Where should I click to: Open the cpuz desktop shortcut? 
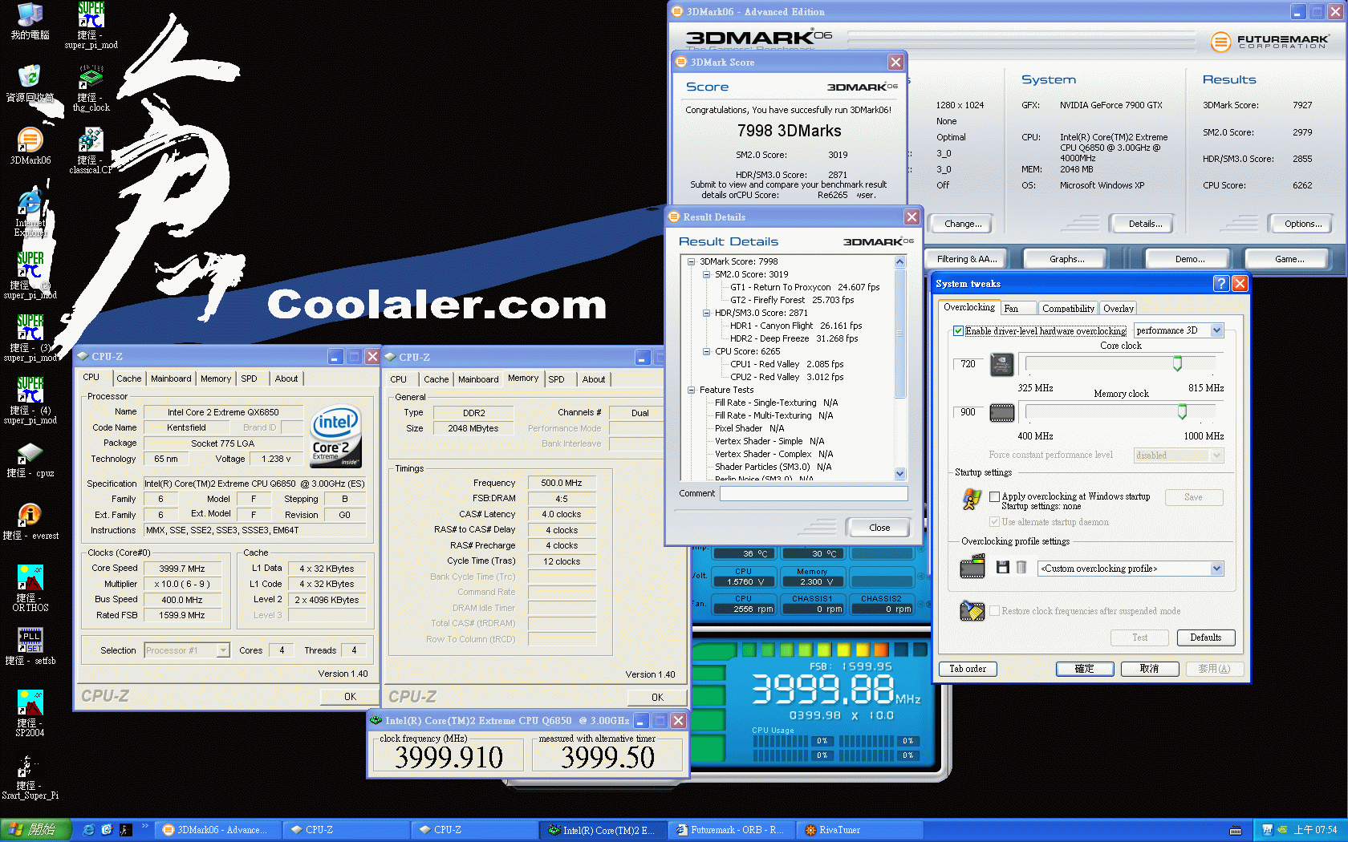30,459
